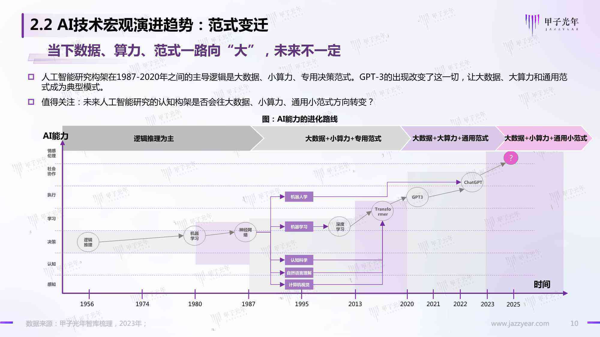Click the 1987 timeline label
This screenshot has width=600, height=337.
pos(248,304)
